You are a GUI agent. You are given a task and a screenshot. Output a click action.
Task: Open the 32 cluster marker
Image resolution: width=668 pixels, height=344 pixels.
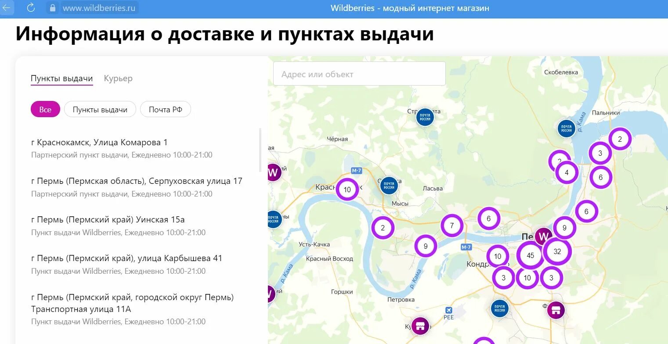pos(557,251)
